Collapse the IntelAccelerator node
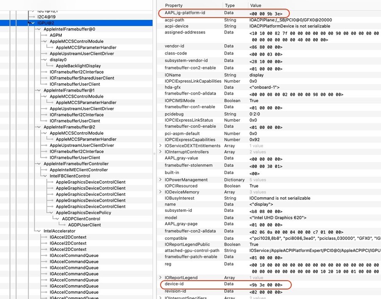This screenshot has width=381, height=299. pyautogui.click(x=39, y=231)
